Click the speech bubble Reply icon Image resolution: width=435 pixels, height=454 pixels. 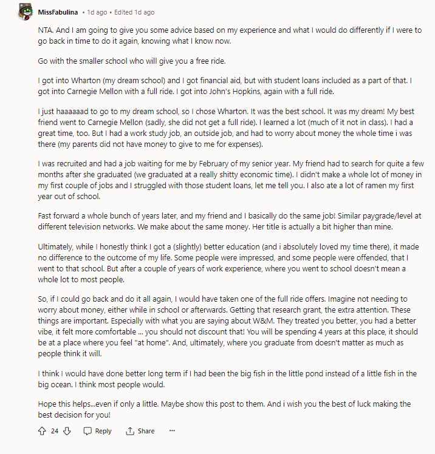tap(87, 431)
